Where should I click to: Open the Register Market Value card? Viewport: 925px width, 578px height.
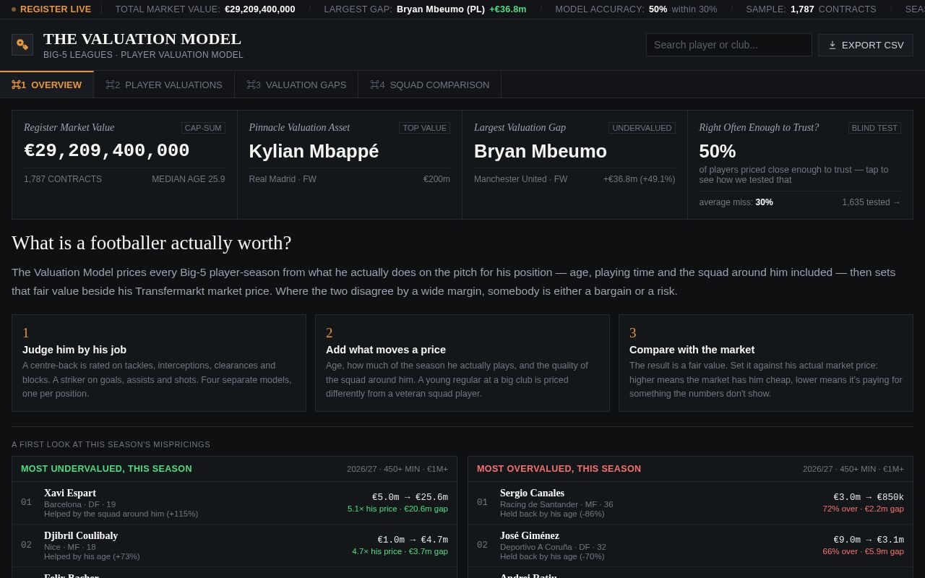point(124,165)
